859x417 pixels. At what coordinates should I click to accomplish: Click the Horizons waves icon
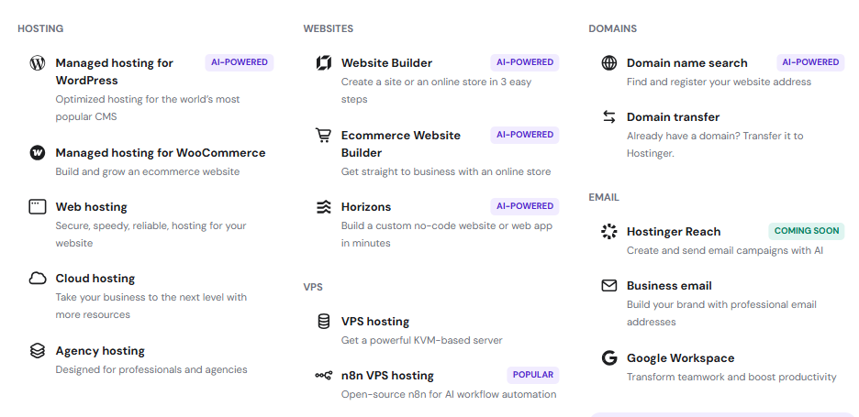pos(324,207)
